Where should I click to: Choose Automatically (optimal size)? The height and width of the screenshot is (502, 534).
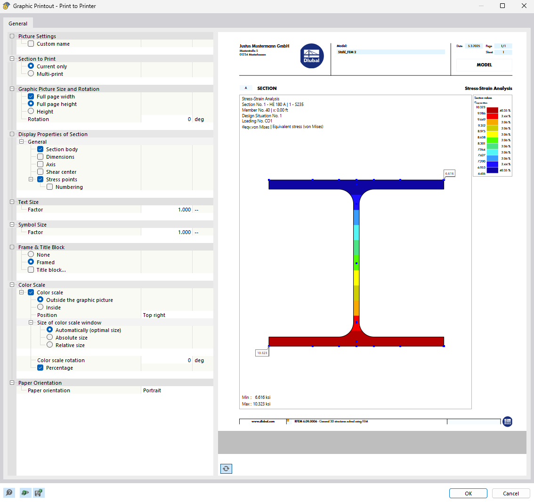click(x=50, y=330)
